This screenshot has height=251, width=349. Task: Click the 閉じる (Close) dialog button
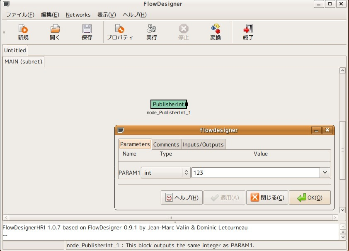pyautogui.click(x=267, y=198)
